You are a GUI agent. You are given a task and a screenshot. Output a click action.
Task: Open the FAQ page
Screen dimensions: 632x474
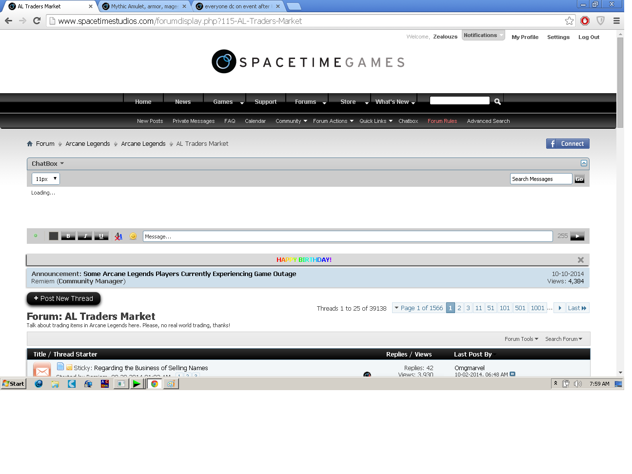pos(230,121)
